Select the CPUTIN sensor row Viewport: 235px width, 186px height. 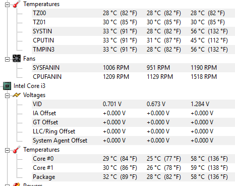[133, 40]
